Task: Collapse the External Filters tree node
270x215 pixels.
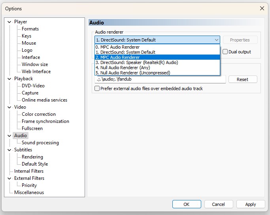Action: click(9, 178)
